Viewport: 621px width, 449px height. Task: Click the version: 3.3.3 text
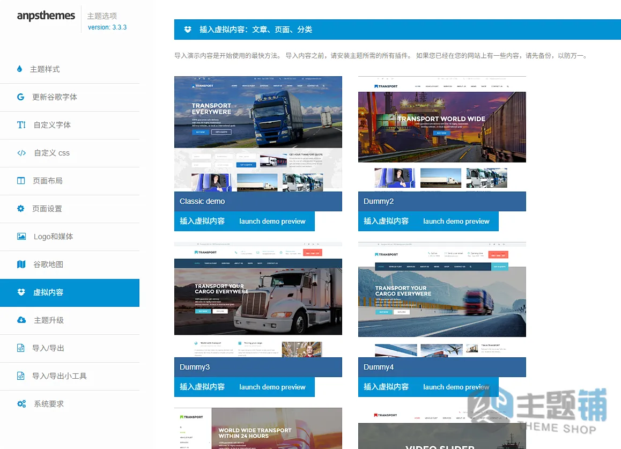tap(107, 27)
